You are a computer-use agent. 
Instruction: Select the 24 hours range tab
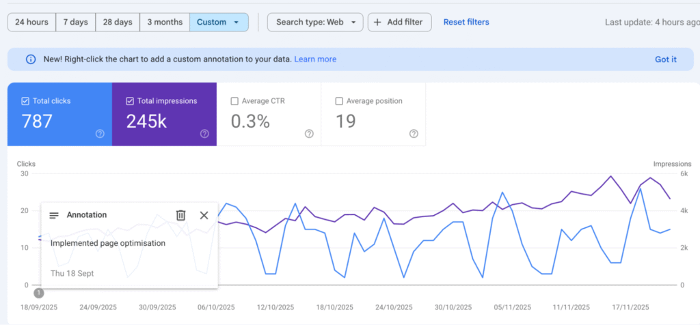pyautogui.click(x=31, y=22)
